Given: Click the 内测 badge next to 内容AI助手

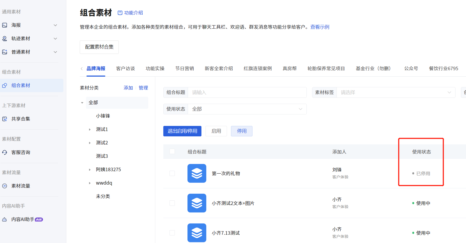Looking at the screenshot, I should point(39,219).
